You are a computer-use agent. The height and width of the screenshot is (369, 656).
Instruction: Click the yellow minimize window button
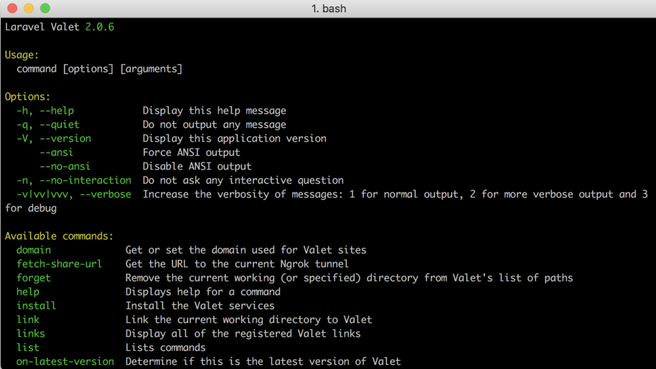[29, 8]
